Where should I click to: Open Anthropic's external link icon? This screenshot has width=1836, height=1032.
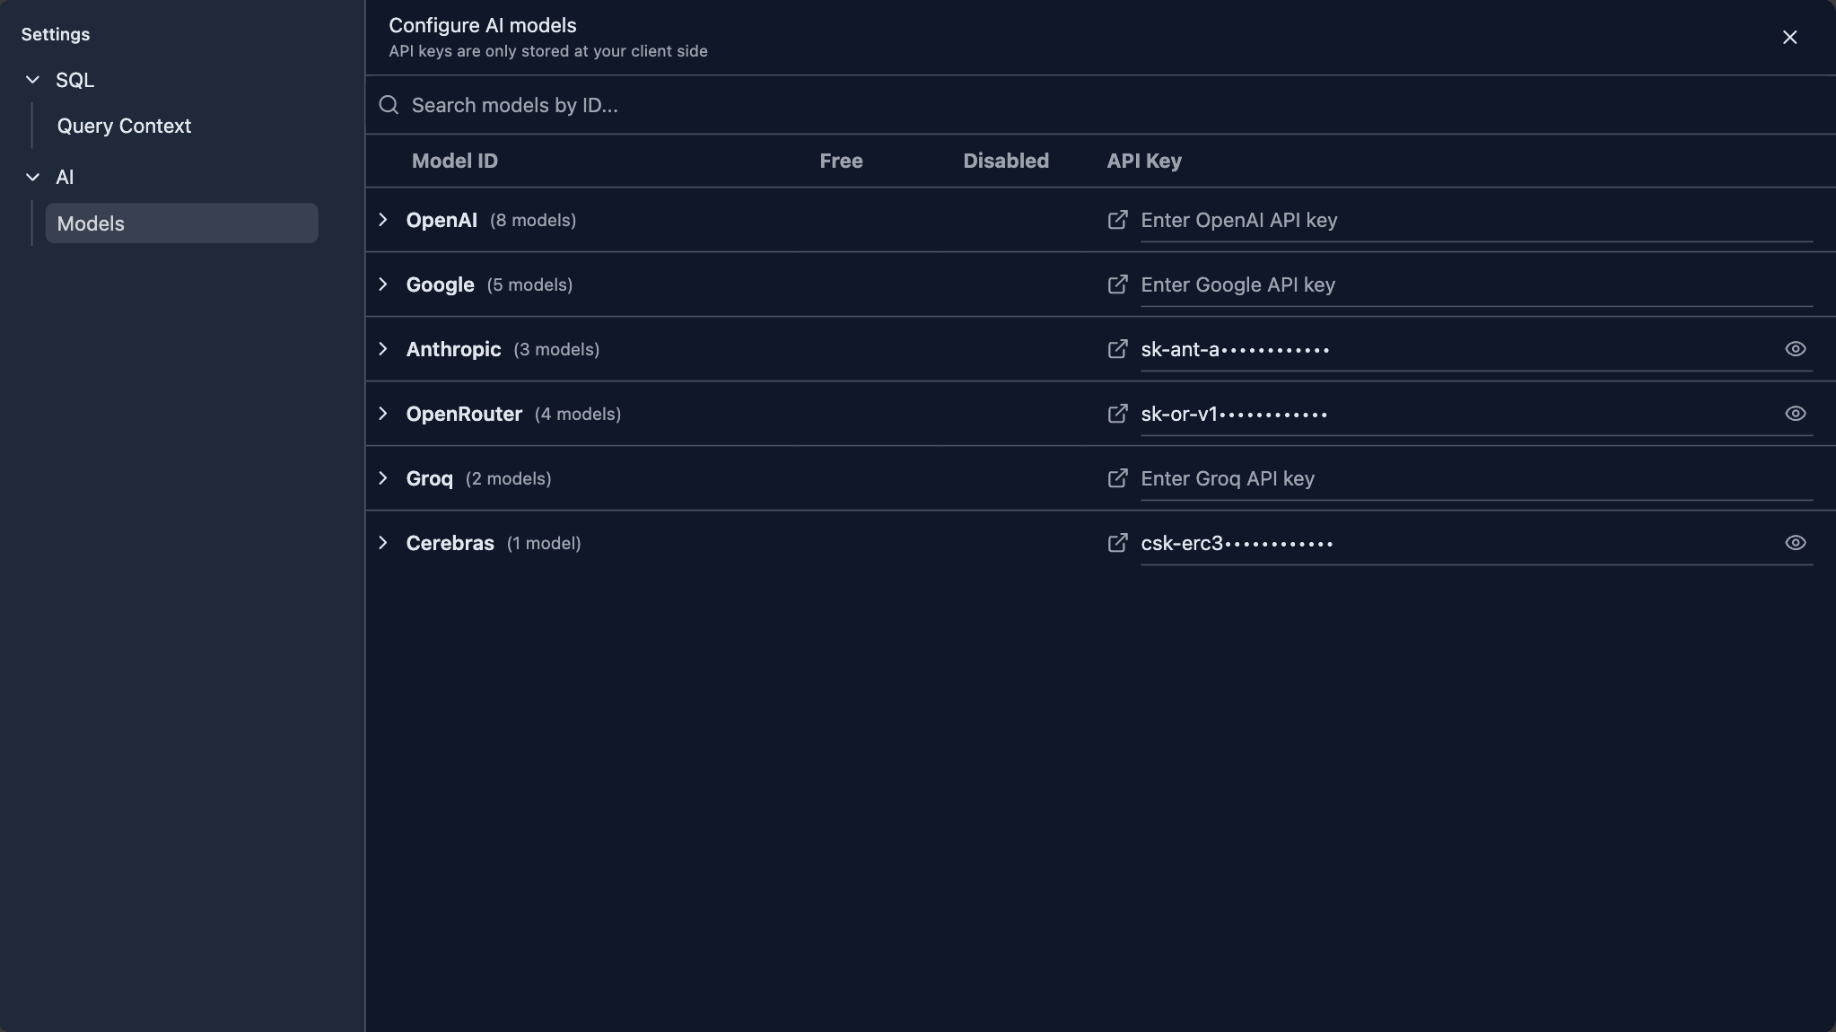coord(1117,349)
